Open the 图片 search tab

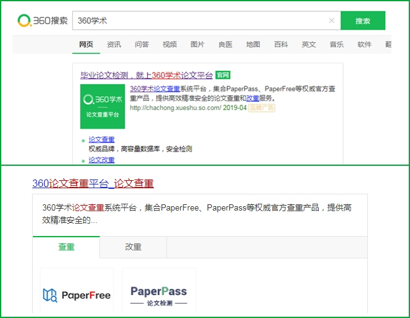click(x=198, y=44)
